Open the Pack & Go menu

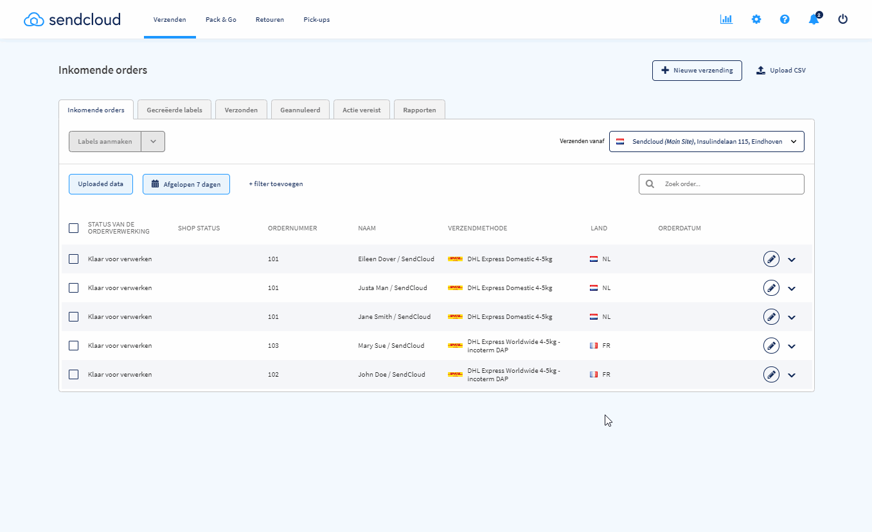pyautogui.click(x=221, y=20)
